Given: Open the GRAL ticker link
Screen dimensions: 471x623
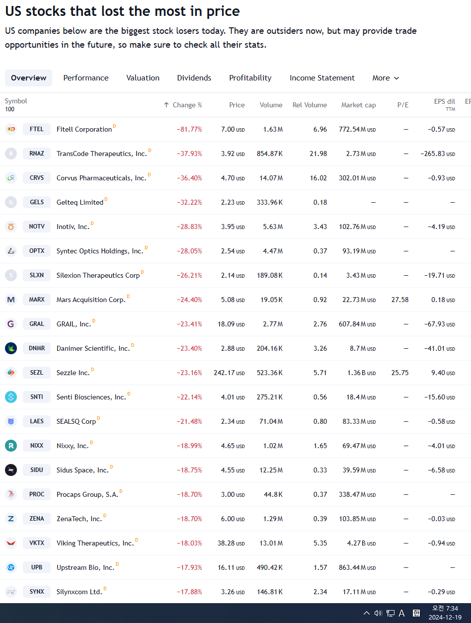Looking at the screenshot, I should (x=37, y=324).
